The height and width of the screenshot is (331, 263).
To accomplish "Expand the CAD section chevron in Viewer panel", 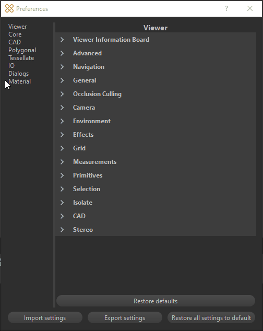I will pyautogui.click(x=62, y=216).
